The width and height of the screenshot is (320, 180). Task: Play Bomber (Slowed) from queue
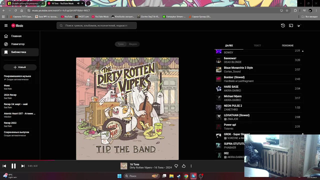point(258,79)
